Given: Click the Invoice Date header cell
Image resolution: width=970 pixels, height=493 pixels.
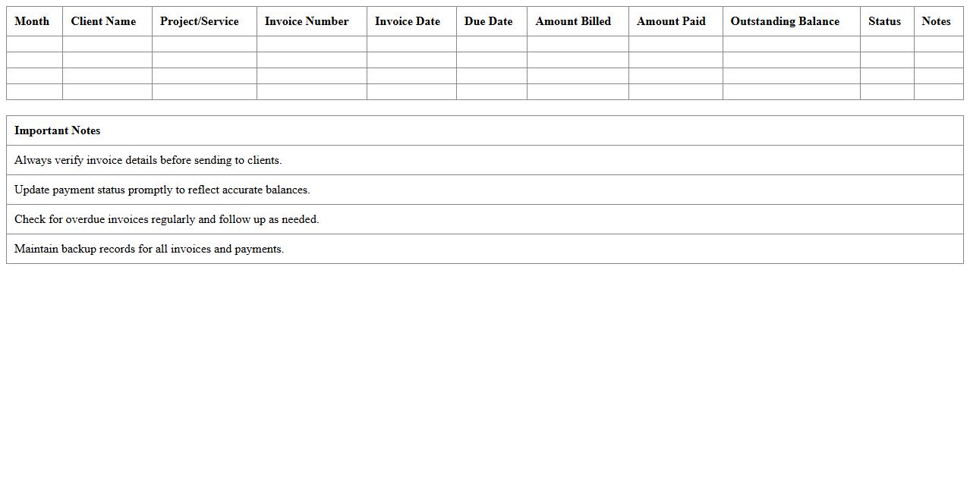Looking at the screenshot, I should click(408, 21).
